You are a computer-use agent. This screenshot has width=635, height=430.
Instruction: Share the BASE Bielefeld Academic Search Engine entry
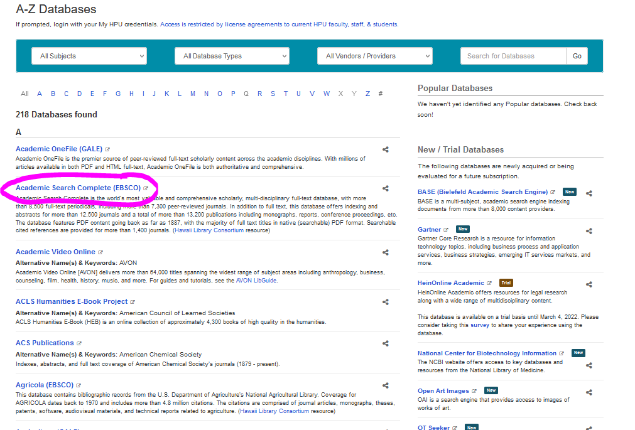click(589, 193)
